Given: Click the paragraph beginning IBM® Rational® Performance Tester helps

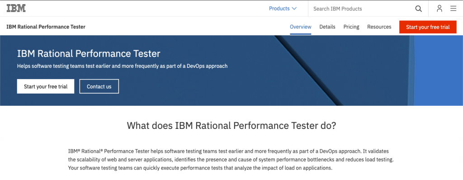Looking at the screenshot, I should [x=231, y=160].
